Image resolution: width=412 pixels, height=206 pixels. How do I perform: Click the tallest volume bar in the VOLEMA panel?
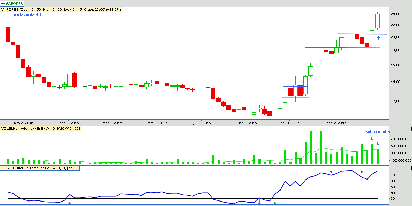(311, 148)
